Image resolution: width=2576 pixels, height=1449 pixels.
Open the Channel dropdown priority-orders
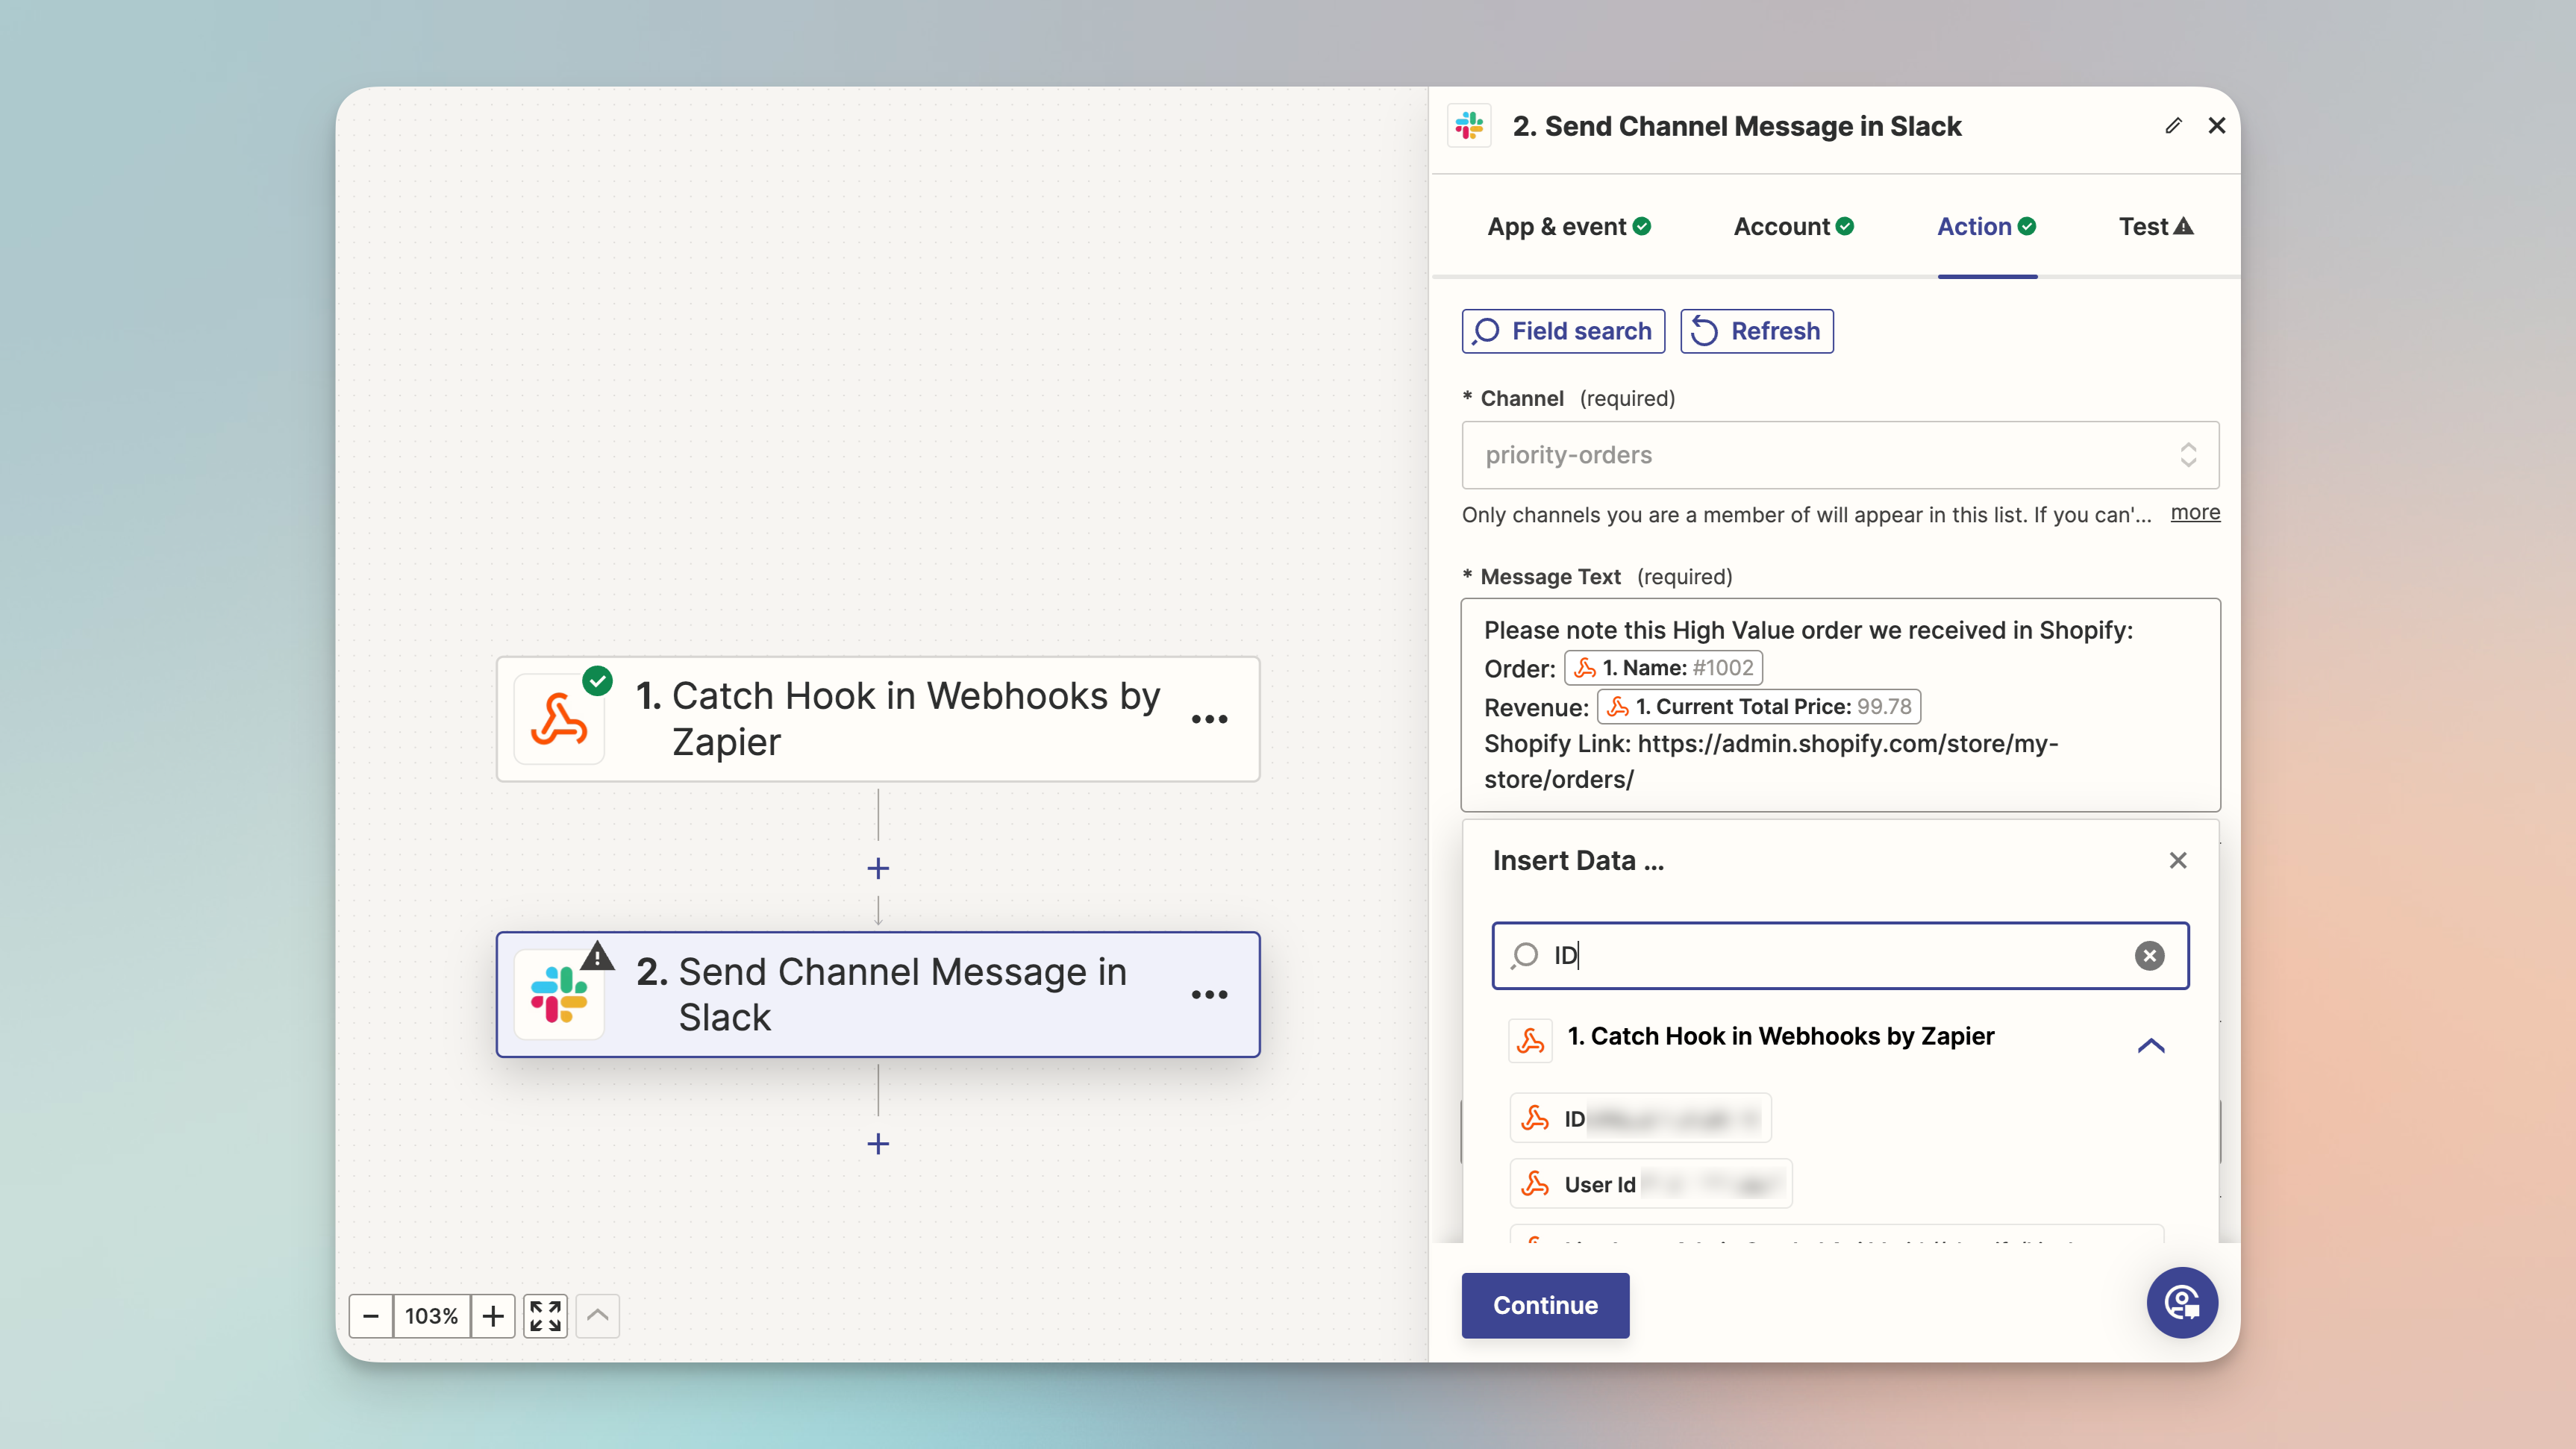coord(1840,455)
